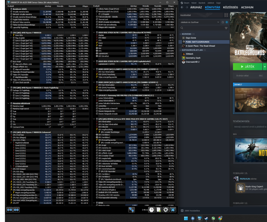267x222 pixels.
Task: Click 3DMark app icon in library
Action: tap(183, 54)
